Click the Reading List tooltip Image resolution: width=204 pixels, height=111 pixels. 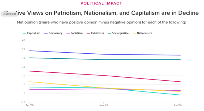coord(9,14)
